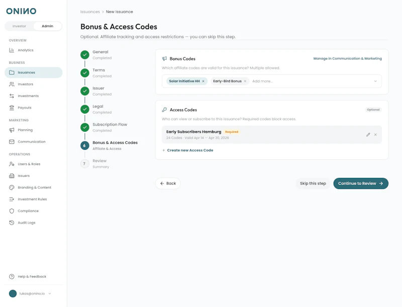Go to Issuances breadcrumb

(90, 12)
